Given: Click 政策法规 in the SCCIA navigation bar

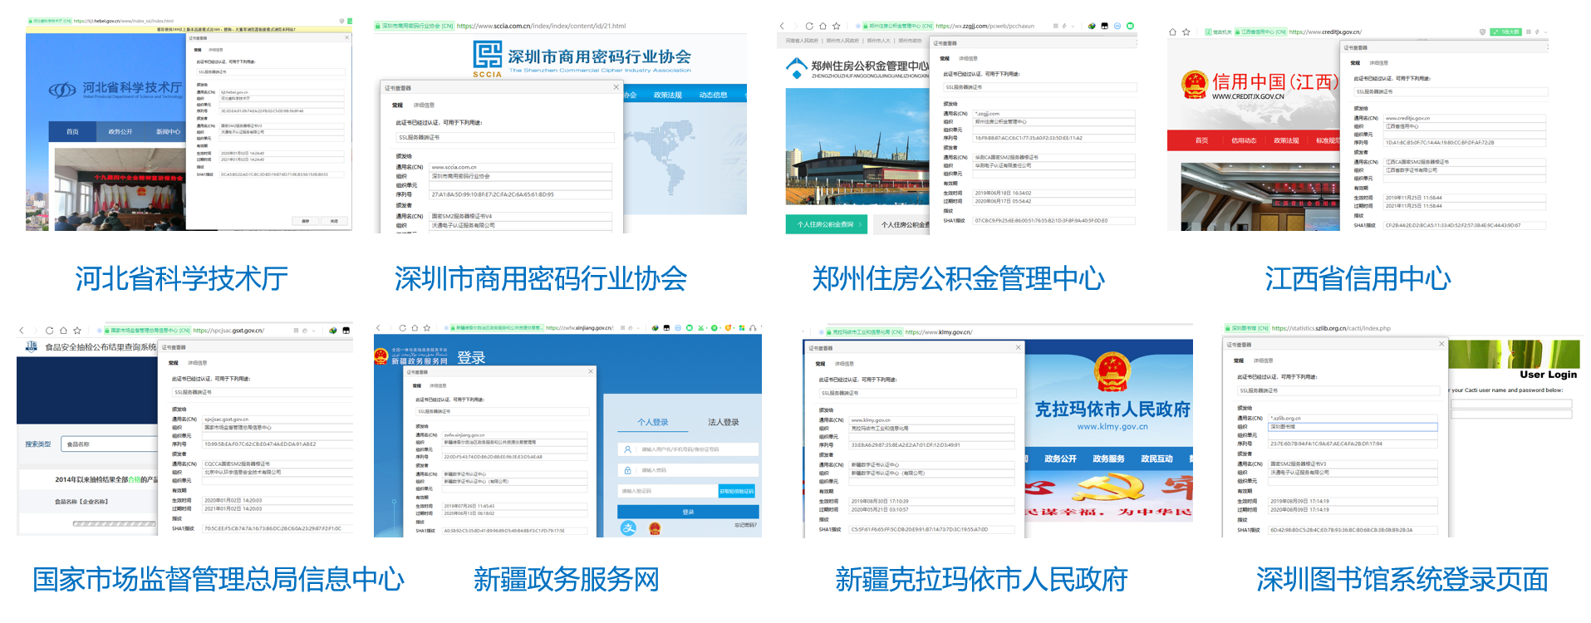Looking at the screenshot, I should pos(667,96).
